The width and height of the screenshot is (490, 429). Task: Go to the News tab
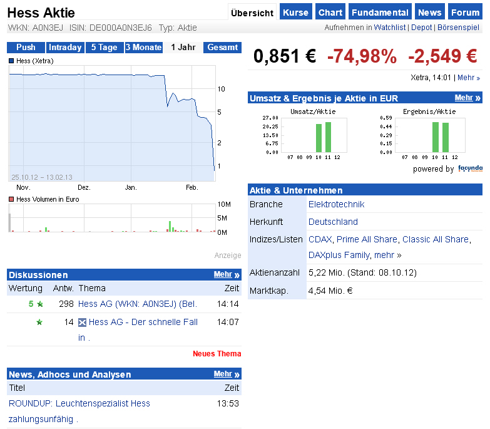[430, 12]
